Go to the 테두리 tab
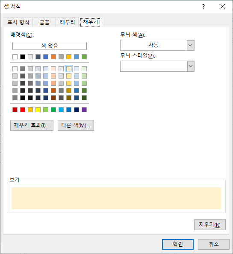This screenshot has width=233, height=254. pos(68,22)
